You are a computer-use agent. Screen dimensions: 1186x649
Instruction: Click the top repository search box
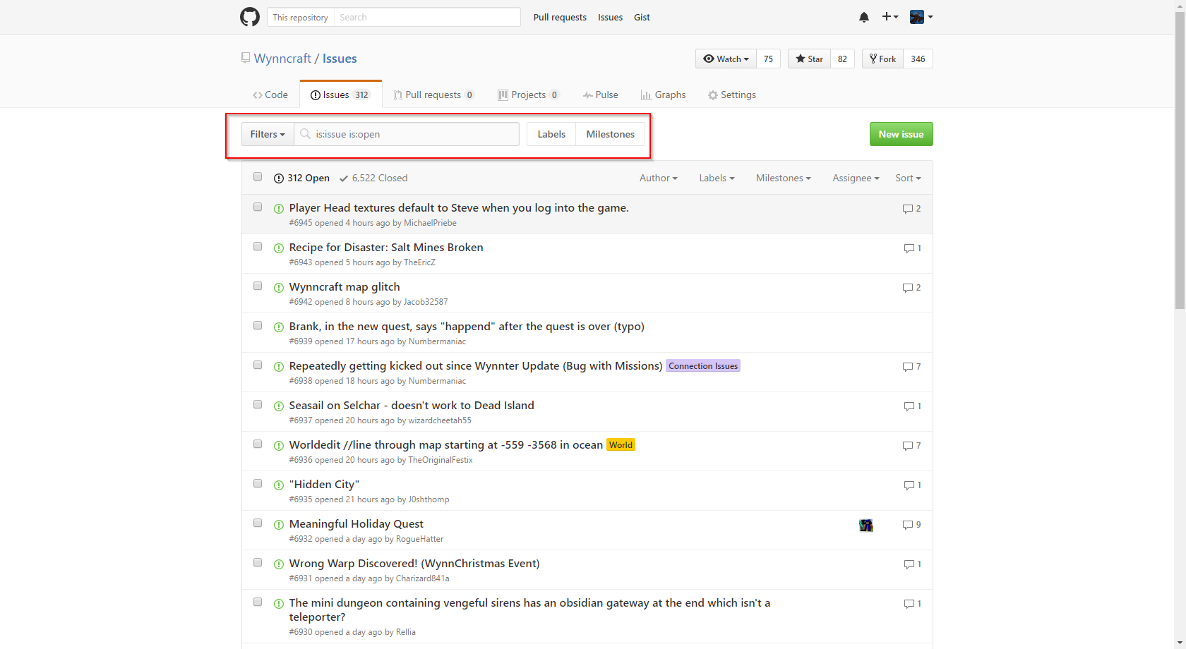(427, 17)
